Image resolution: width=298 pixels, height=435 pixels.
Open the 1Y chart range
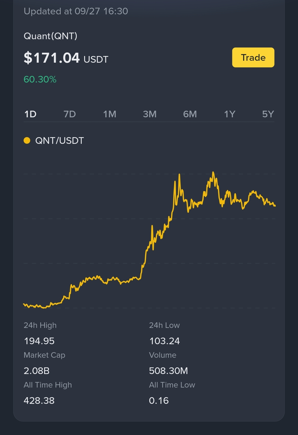(230, 114)
